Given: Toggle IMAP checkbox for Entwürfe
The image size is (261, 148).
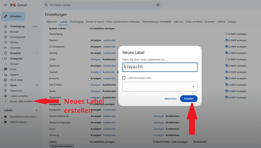Looking at the screenshot, I should click(x=227, y=78).
